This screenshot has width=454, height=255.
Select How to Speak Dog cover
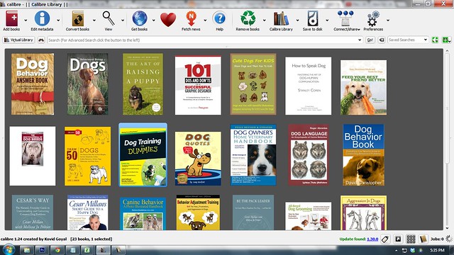click(309, 86)
